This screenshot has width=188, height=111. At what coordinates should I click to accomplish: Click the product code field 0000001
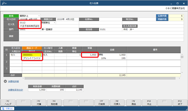[32, 55]
